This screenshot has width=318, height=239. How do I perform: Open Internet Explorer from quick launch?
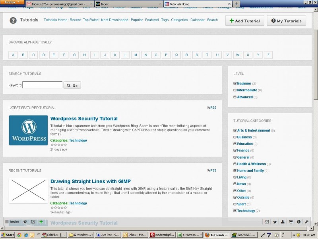[x=26, y=235]
